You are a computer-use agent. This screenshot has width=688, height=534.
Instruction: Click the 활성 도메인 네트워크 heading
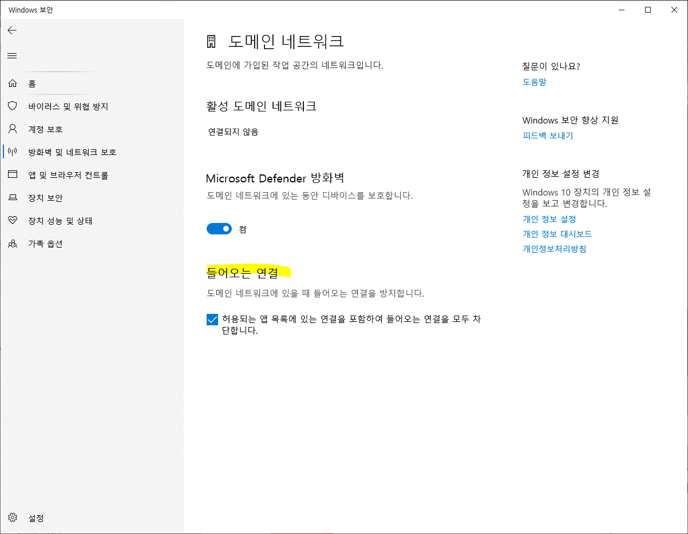261,106
